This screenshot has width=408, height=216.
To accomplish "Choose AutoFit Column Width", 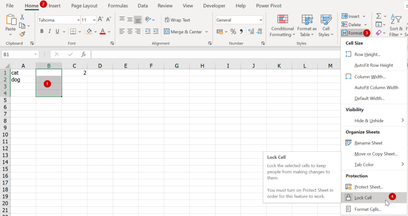I will tap(374, 88).
